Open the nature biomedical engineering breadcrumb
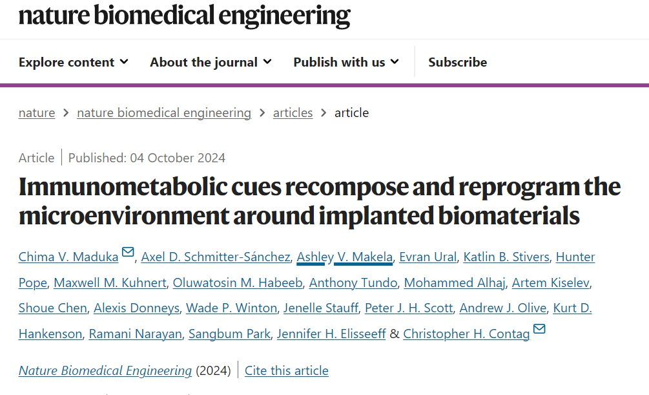This screenshot has width=649, height=395. tap(164, 112)
